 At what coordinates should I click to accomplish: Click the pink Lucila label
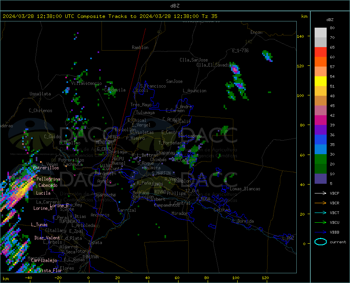point(43,193)
